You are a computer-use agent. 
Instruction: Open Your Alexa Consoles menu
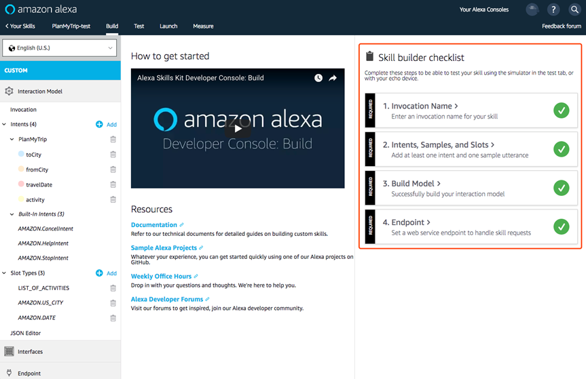[x=484, y=9]
